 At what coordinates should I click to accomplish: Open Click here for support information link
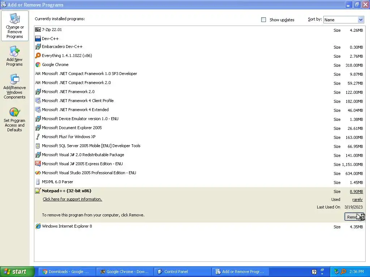coord(72,199)
